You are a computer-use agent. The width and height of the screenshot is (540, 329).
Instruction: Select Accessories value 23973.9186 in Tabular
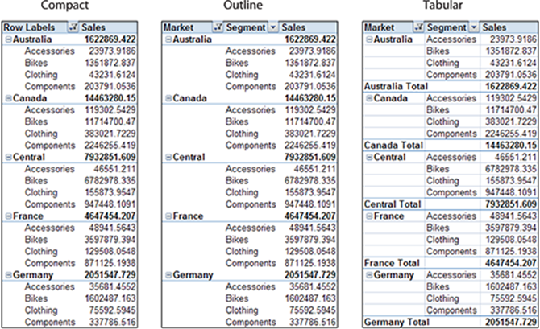point(513,39)
